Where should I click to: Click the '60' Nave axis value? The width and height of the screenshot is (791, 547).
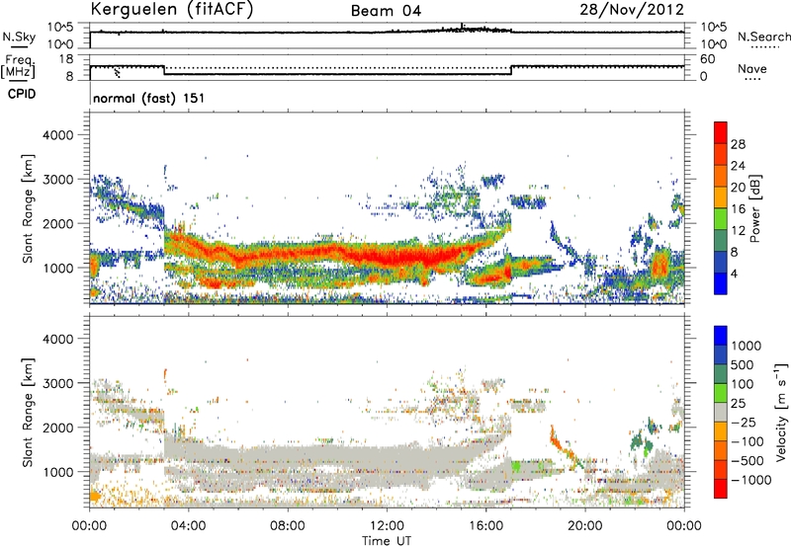tap(707, 59)
